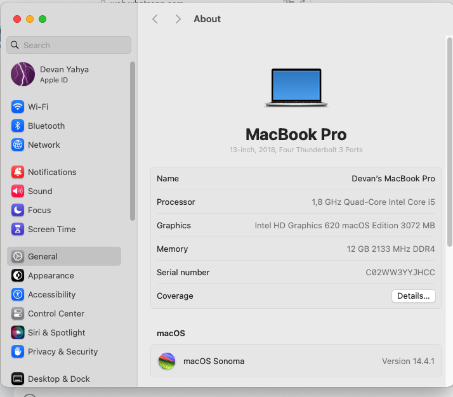Click the Siri & Spotlight icon
Image resolution: width=453 pixels, height=397 pixels.
(x=18, y=332)
